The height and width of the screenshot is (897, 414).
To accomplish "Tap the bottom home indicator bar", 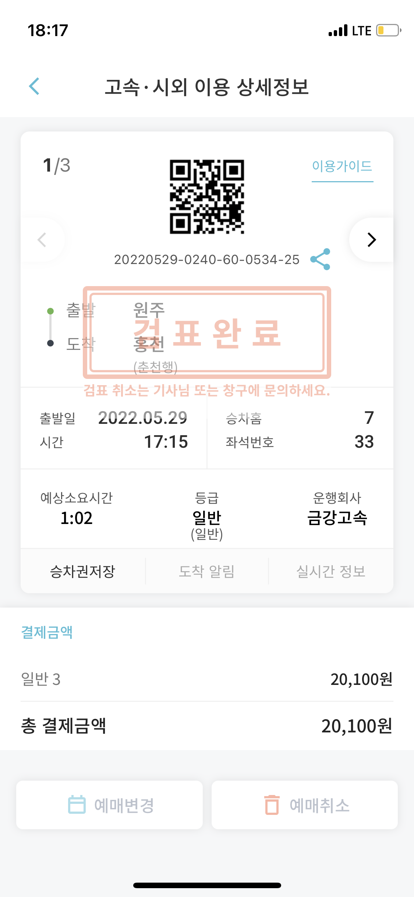I will (x=207, y=885).
